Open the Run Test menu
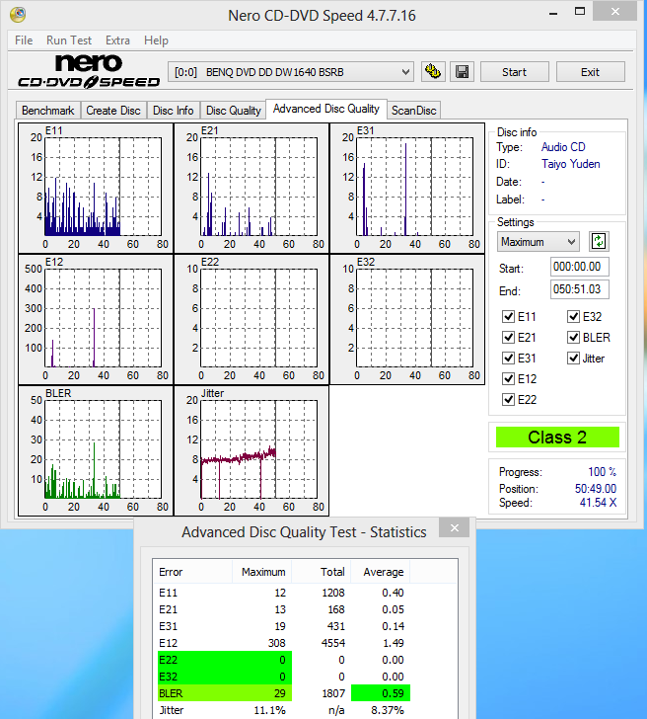Viewport: 647px width, 719px height. [x=69, y=40]
